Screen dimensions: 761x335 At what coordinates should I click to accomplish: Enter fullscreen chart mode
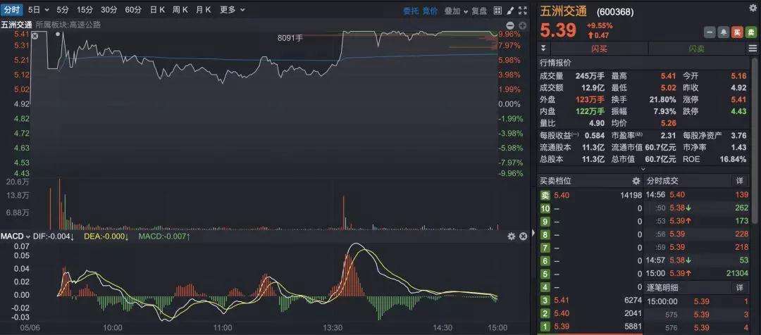tap(522, 10)
